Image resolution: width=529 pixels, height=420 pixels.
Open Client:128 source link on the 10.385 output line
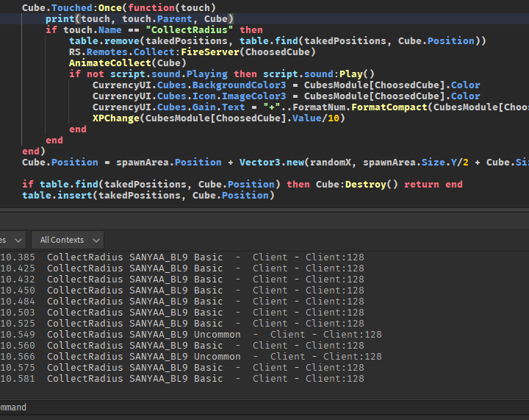click(x=334, y=257)
